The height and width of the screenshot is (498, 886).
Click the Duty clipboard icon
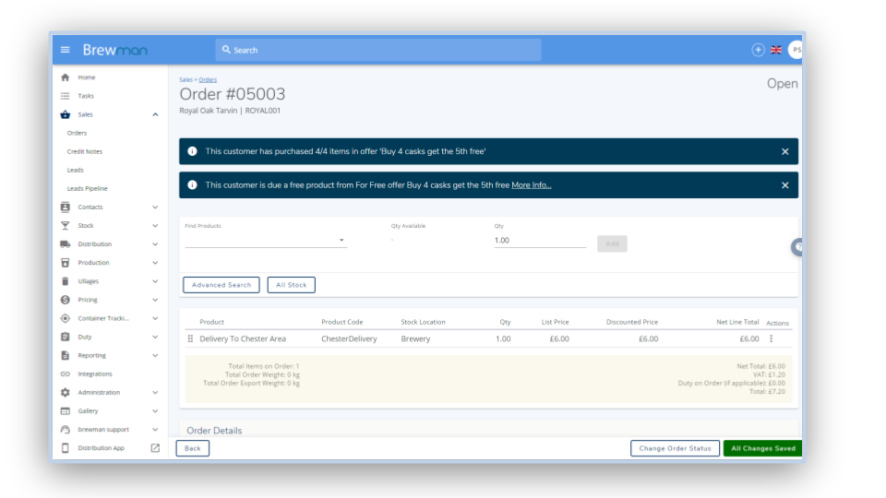pos(65,338)
